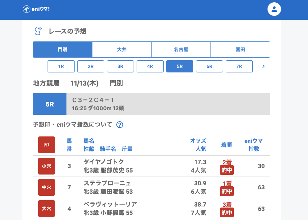
Task: Choose the 6R race button
Action: [209, 66]
